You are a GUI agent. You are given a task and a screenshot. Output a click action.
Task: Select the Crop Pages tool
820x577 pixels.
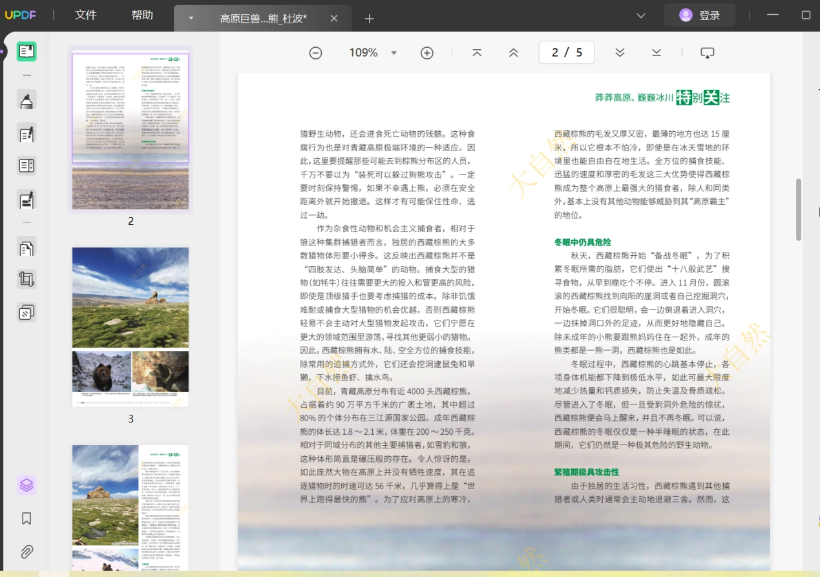click(26, 279)
